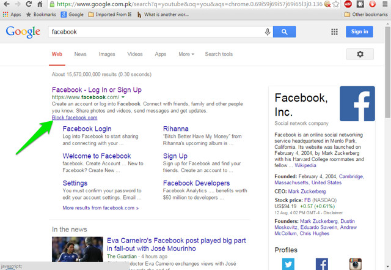Open Search tools
Image resolution: width=391 pixels, height=270 pixels.
click(219, 54)
